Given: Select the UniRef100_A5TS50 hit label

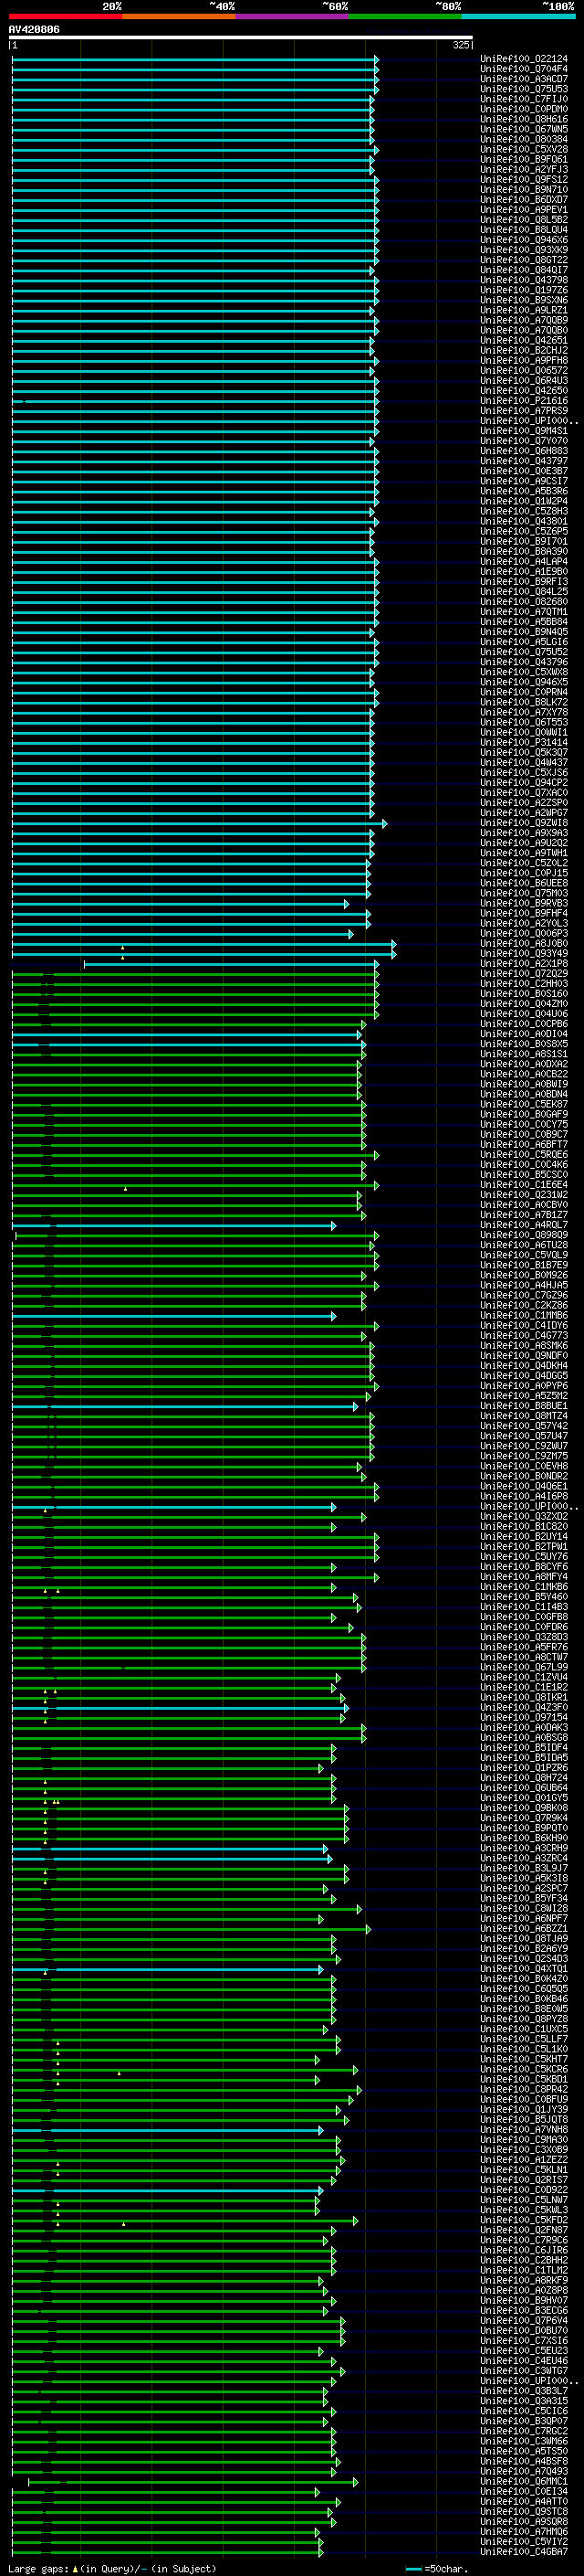Looking at the screenshot, I should [x=524, y=2451].
